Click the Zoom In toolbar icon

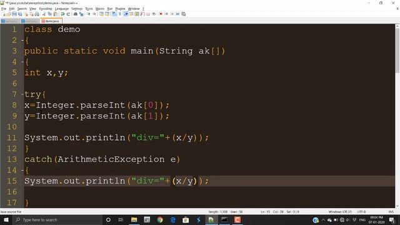(89, 14)
